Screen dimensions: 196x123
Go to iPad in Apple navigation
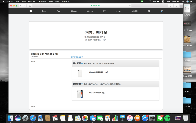tap(58, 11)
